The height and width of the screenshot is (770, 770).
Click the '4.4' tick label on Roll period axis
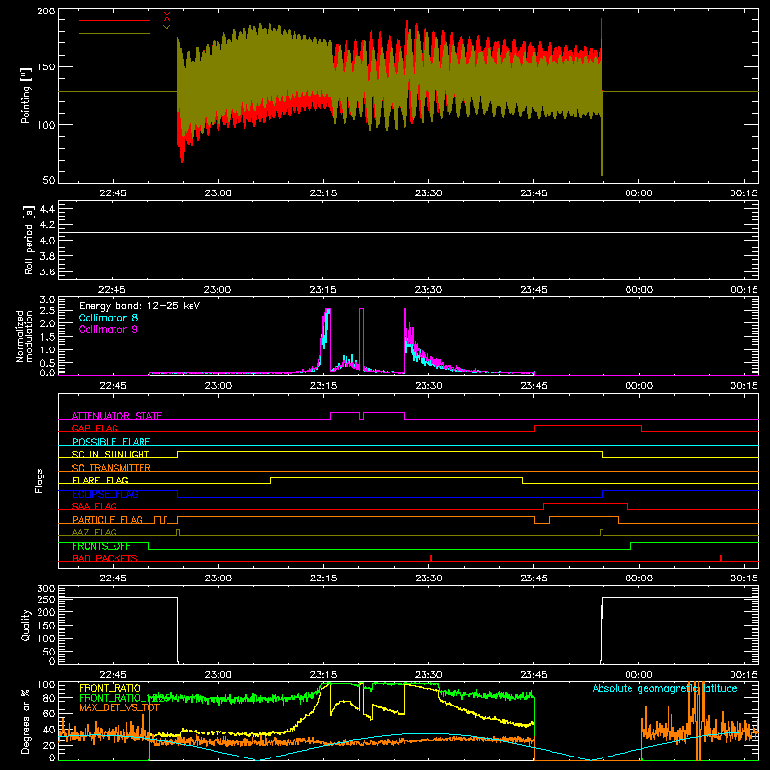(47, 209)
